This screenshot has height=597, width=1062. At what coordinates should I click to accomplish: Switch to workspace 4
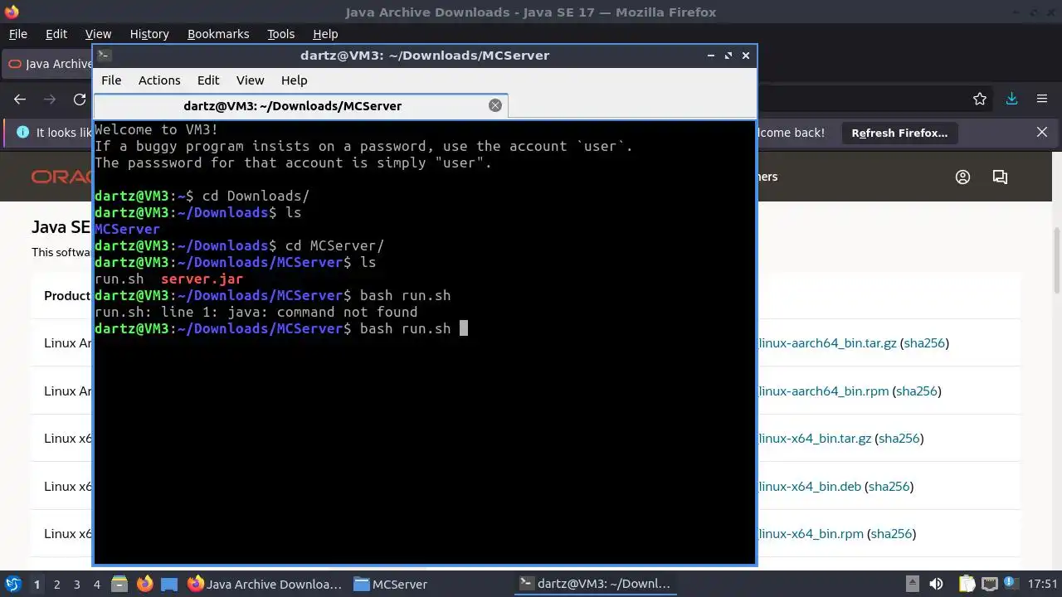96,585
